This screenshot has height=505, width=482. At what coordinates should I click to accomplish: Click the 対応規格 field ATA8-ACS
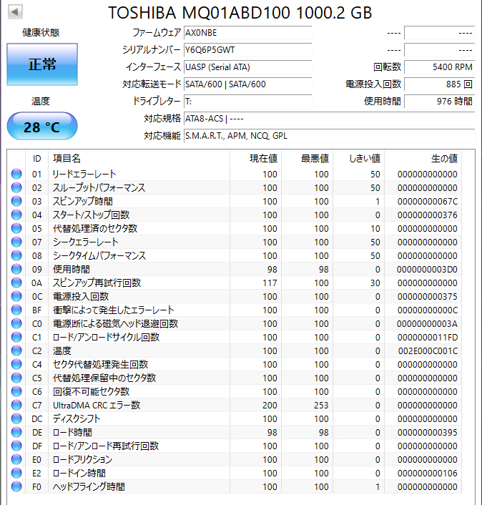coord(330,119)
